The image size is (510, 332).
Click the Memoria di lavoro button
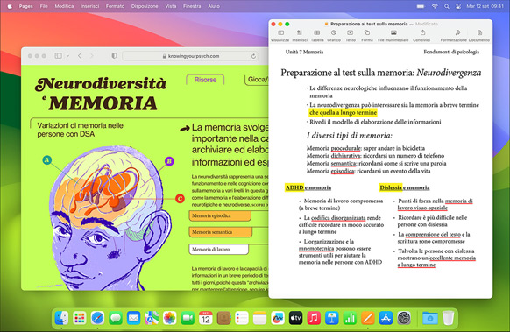218,250
